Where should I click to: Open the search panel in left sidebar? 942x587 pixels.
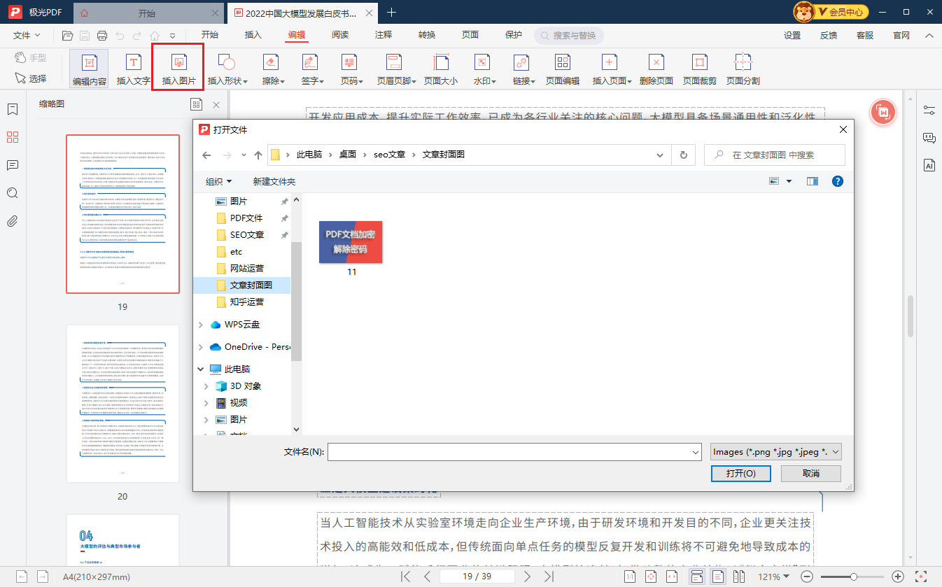pyautogui.click(x=12, y=193)
